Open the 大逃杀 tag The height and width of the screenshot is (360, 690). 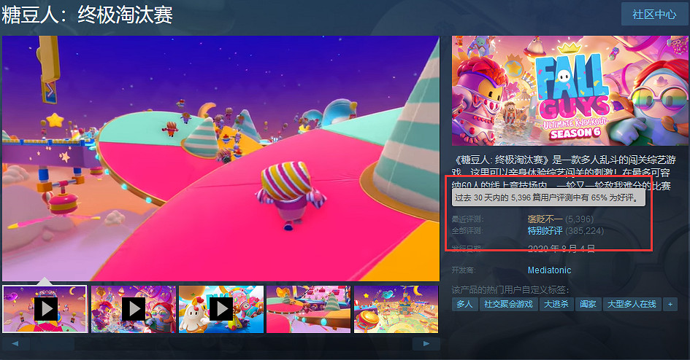point(556,304)
